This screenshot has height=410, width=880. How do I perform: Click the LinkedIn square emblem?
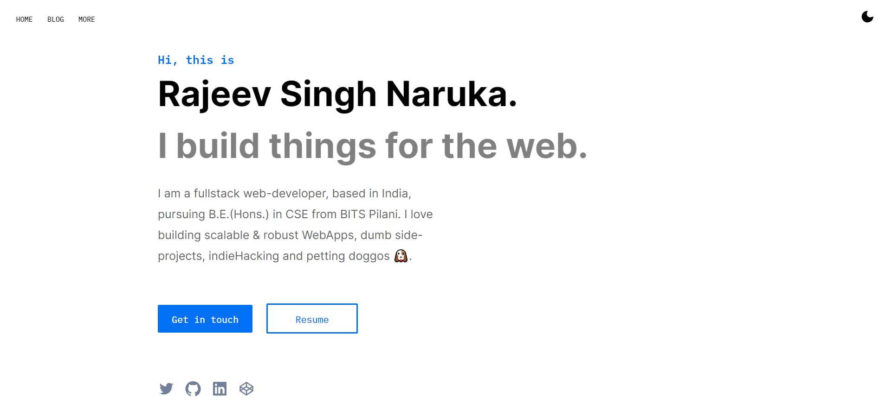(220, 389)
